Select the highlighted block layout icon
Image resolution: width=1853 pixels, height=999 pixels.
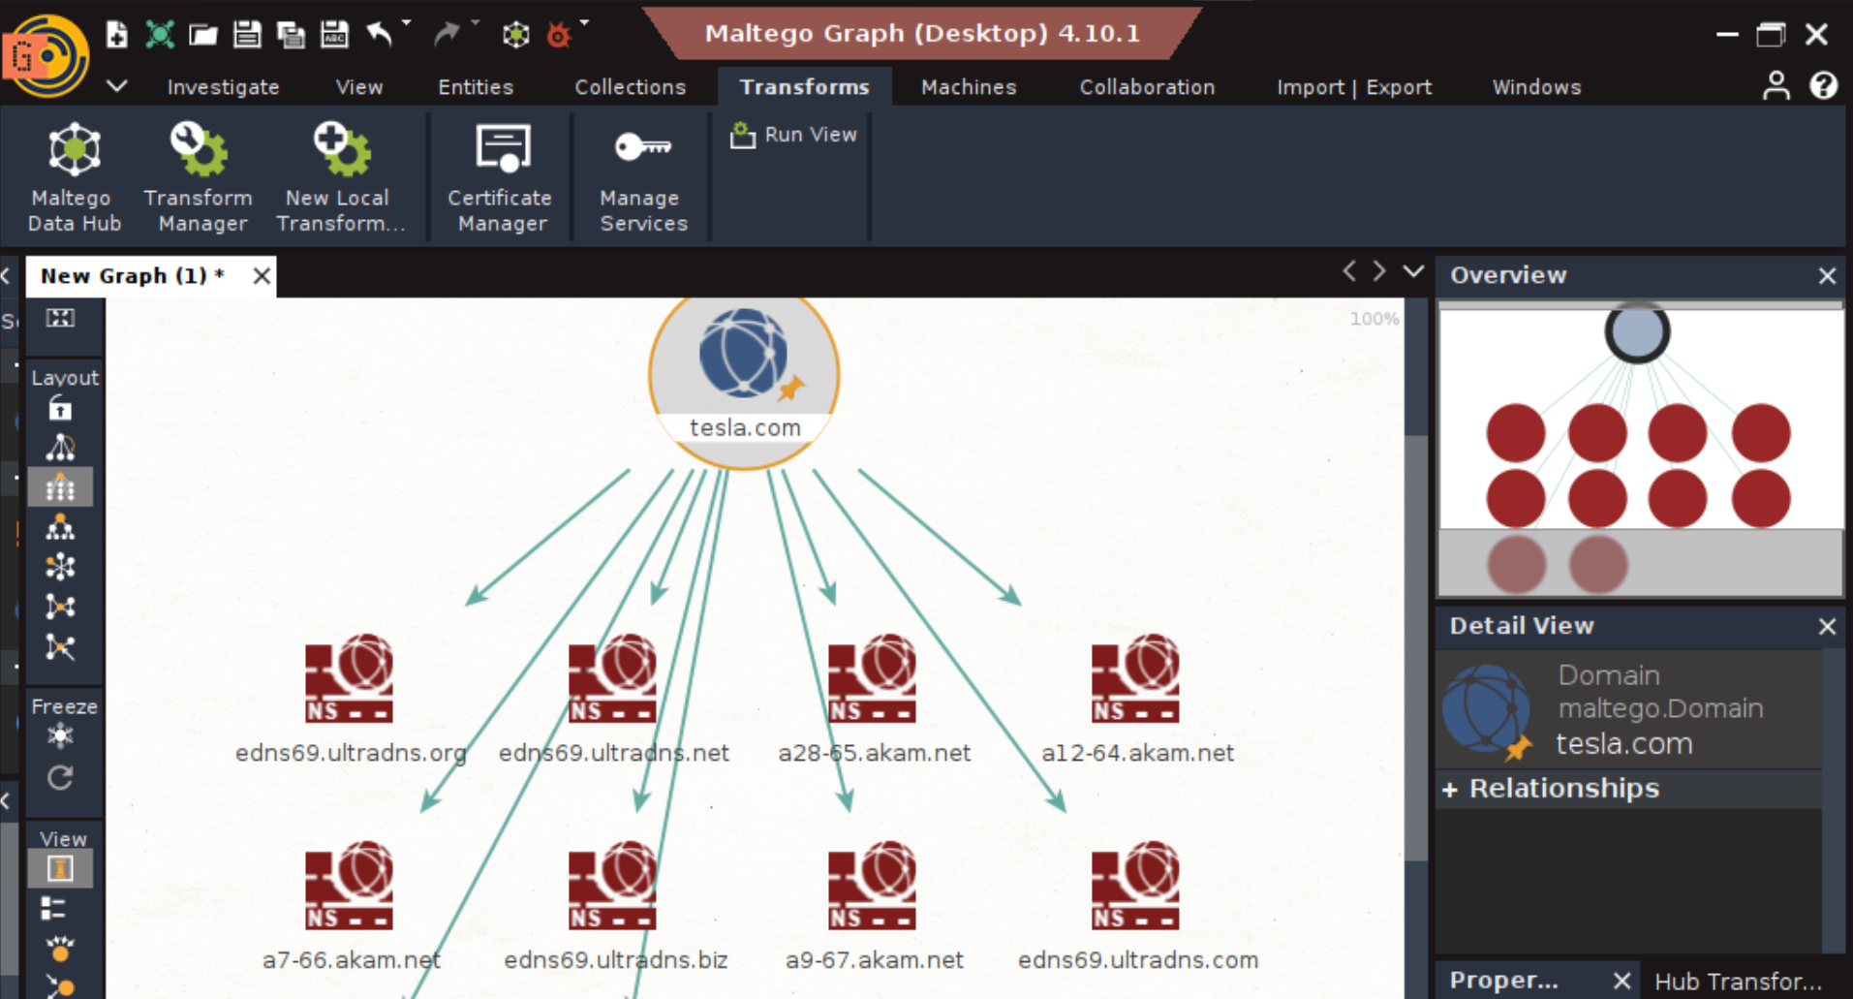[60, 487]
